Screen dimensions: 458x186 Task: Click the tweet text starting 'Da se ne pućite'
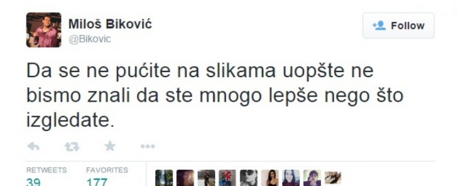(x=215, y=95)
